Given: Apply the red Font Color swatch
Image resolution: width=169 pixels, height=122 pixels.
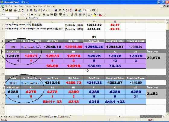Looking at the screenshot, I should pos(100,14).
